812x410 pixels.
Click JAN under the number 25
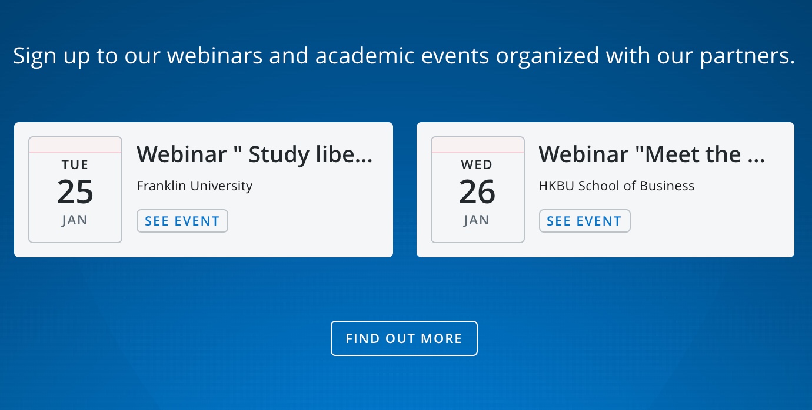[75, 220]
